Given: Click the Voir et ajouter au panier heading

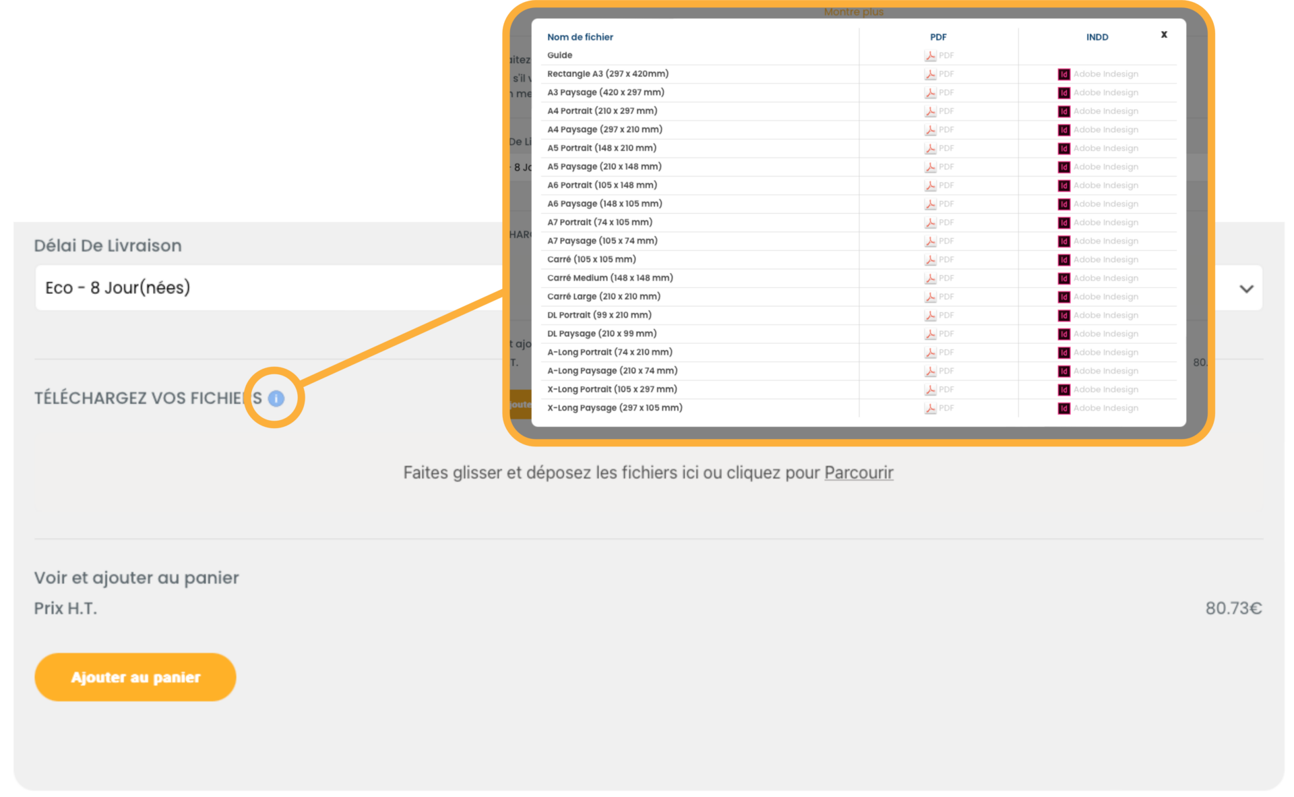Looking at the screenshot, I should click(137, 578).
